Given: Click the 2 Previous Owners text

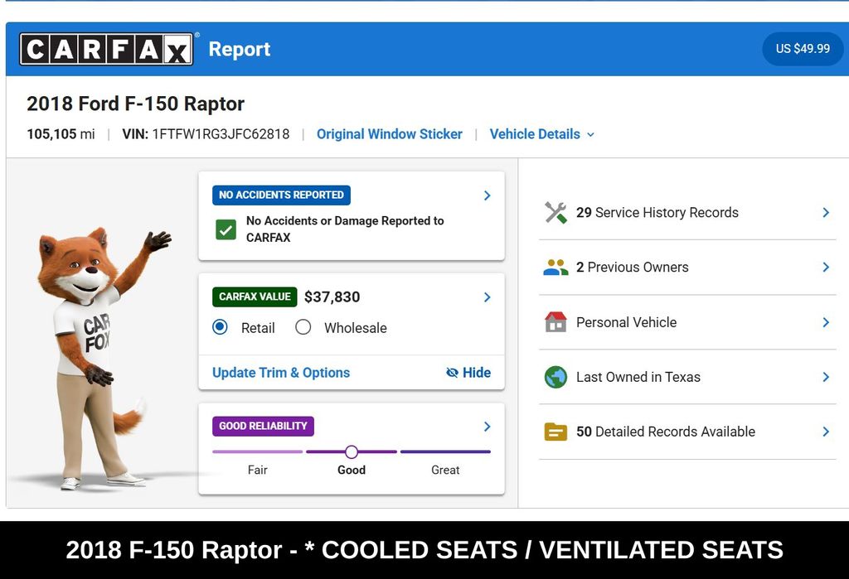Looking at the screenshot, I should (633, 268).
